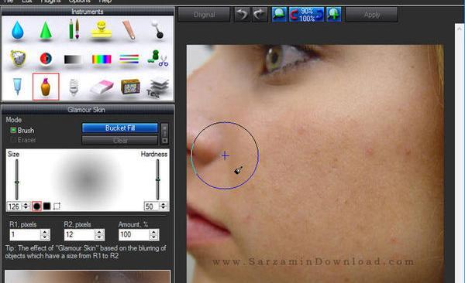This screenshot has width=465, height=283.
Task: Select the green figure with scissors instrument
Action: point(158,58)
